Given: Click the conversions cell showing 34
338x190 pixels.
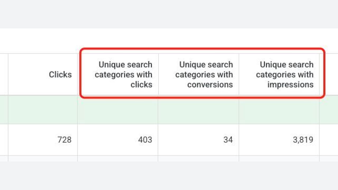Looking at the screenshot, I should coord(198,140).
